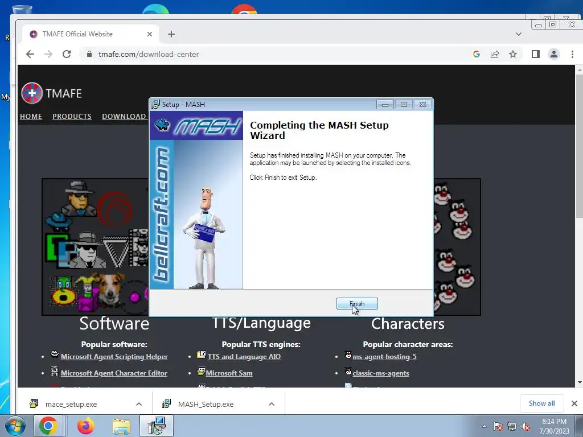Open Chrome three-dot menu
This screenshot has height=437, width=583.
click(x=572, y=54)
